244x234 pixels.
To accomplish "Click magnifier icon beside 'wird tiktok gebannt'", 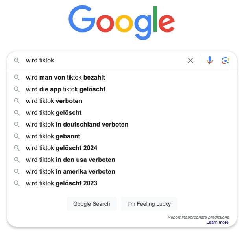I will click(x=17, y=136).
